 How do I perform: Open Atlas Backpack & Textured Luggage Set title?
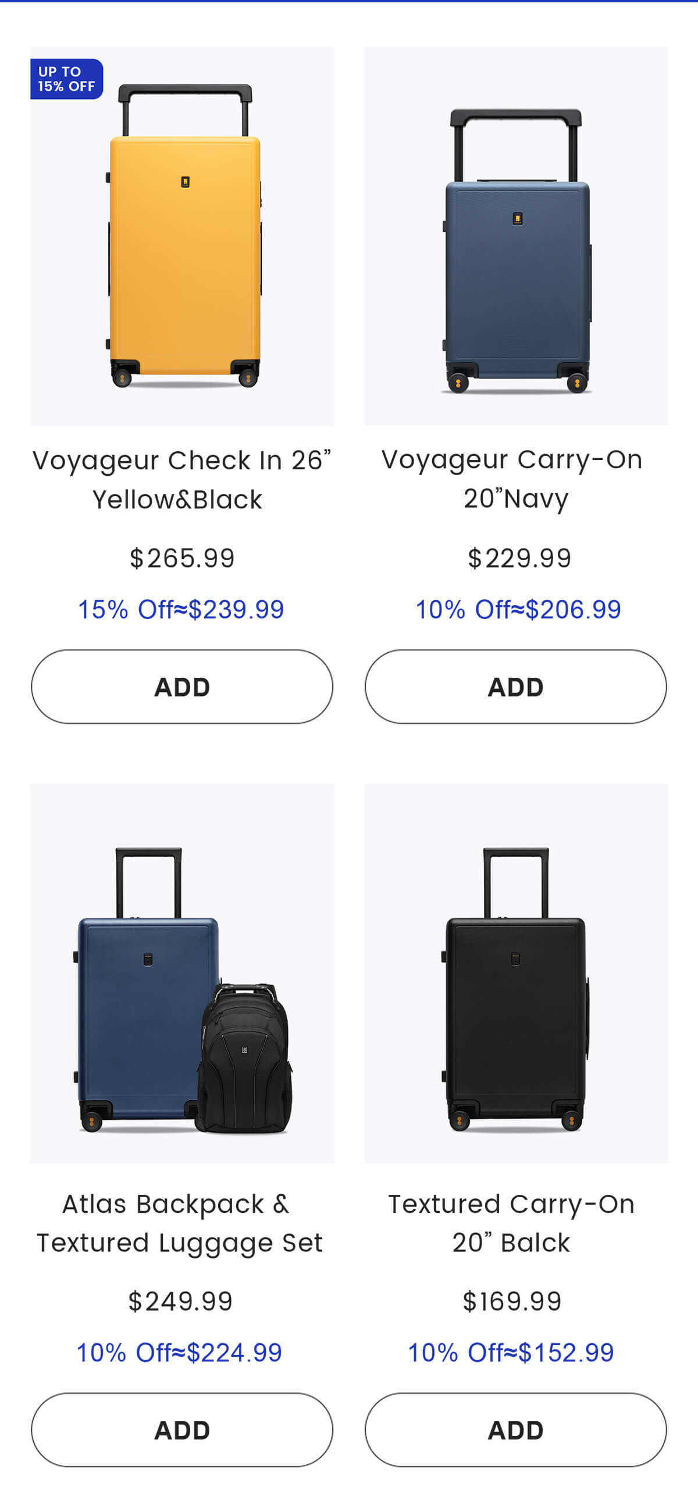click(179, 1223)
